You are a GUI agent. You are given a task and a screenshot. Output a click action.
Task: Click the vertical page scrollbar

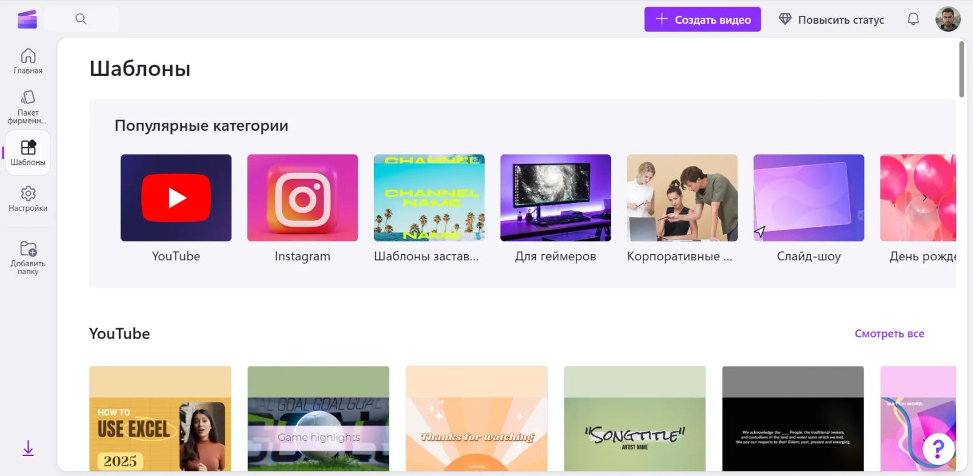pyautogui.click(x=962, y=69)
